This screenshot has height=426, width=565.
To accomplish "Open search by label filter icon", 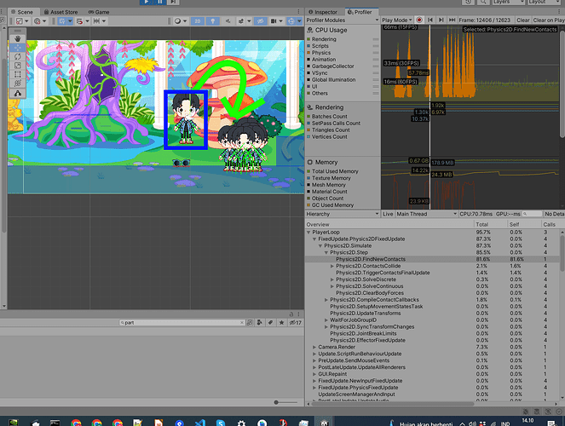I will point(270,323).
